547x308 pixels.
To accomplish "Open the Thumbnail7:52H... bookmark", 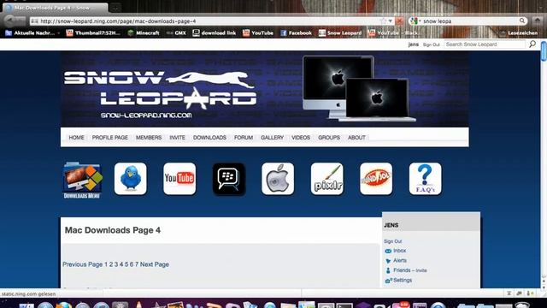I will click(93, 33).
